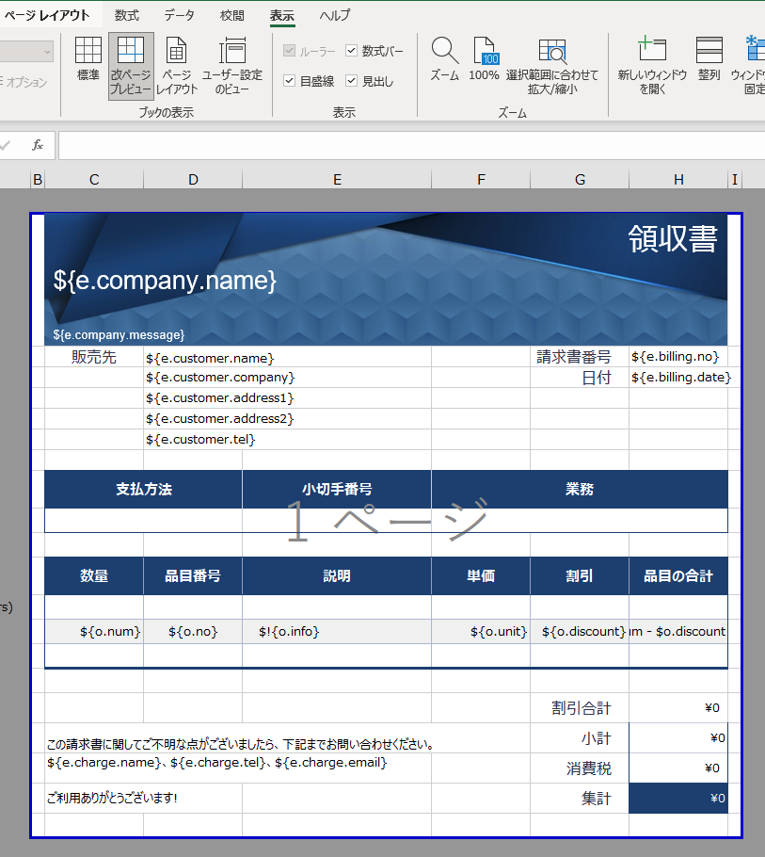Image resolution: width=765 pixels, height=857 pixels.
Task: Select the ${e.customer.address2} cell
Action: pos(287,419)
